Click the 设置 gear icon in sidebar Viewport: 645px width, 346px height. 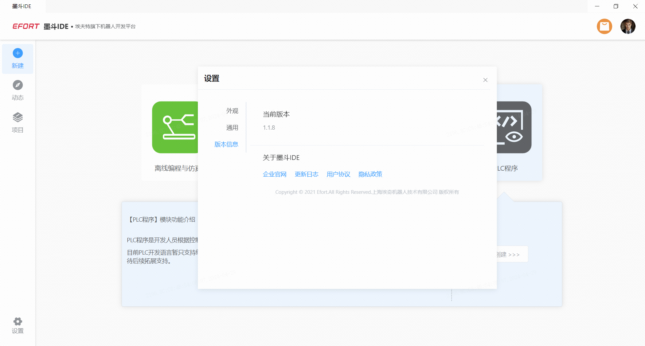click(x=18, y=321)
